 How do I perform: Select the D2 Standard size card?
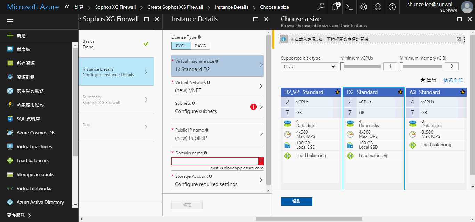pos(373,138)
